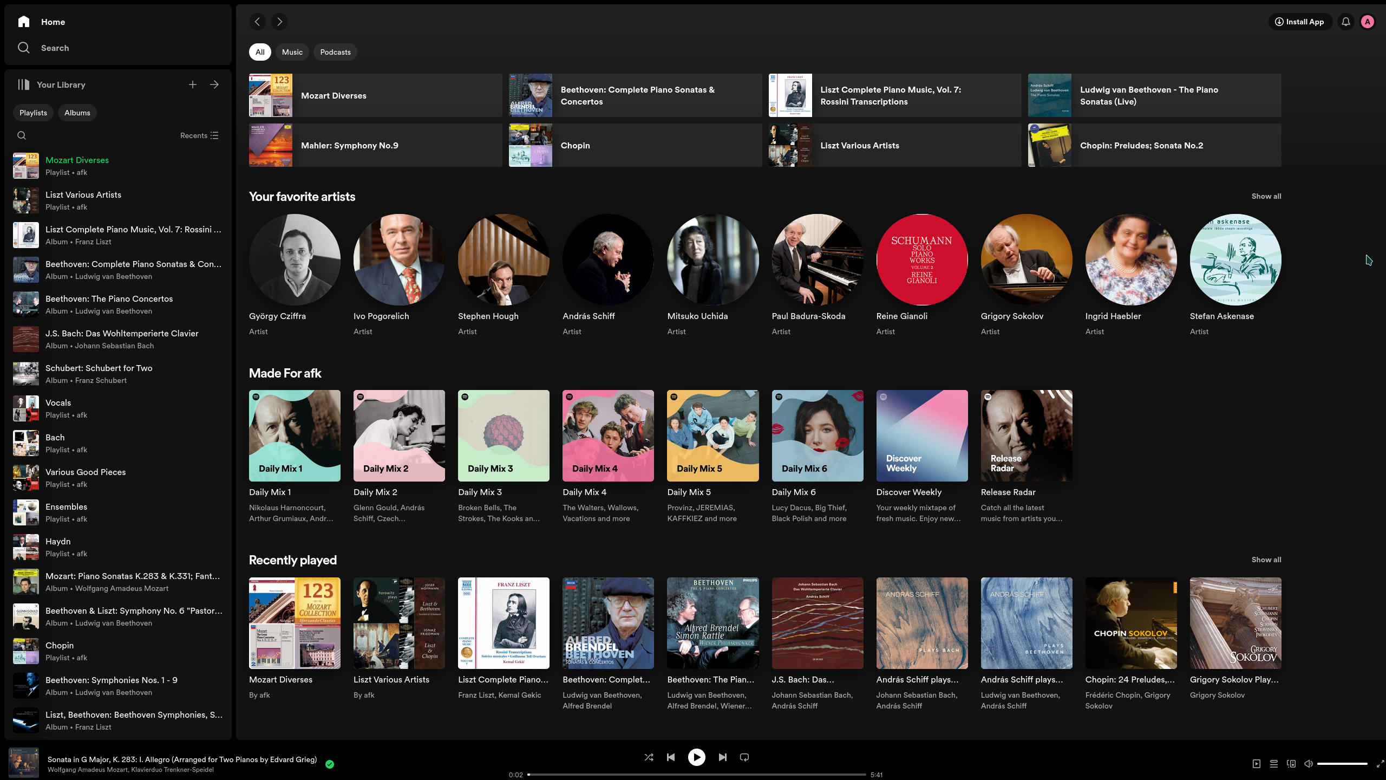Open Schubert: Schubert for Two album
Screen dimensions: 1386x780
[x=118, y=374]
